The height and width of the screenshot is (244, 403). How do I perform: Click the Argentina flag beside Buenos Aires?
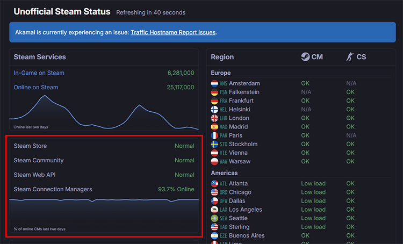[x=214, y=235]
